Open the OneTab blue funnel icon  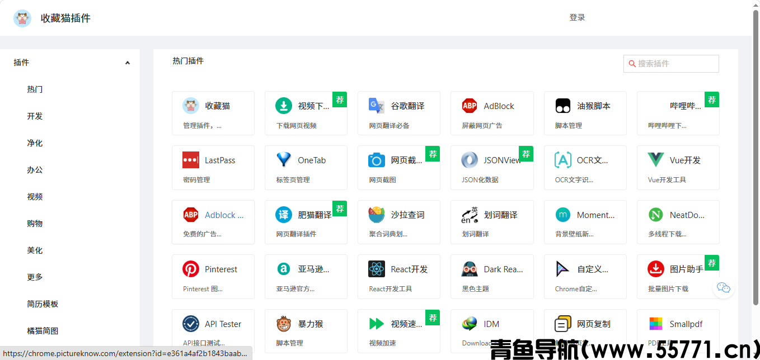coord(284,160)
